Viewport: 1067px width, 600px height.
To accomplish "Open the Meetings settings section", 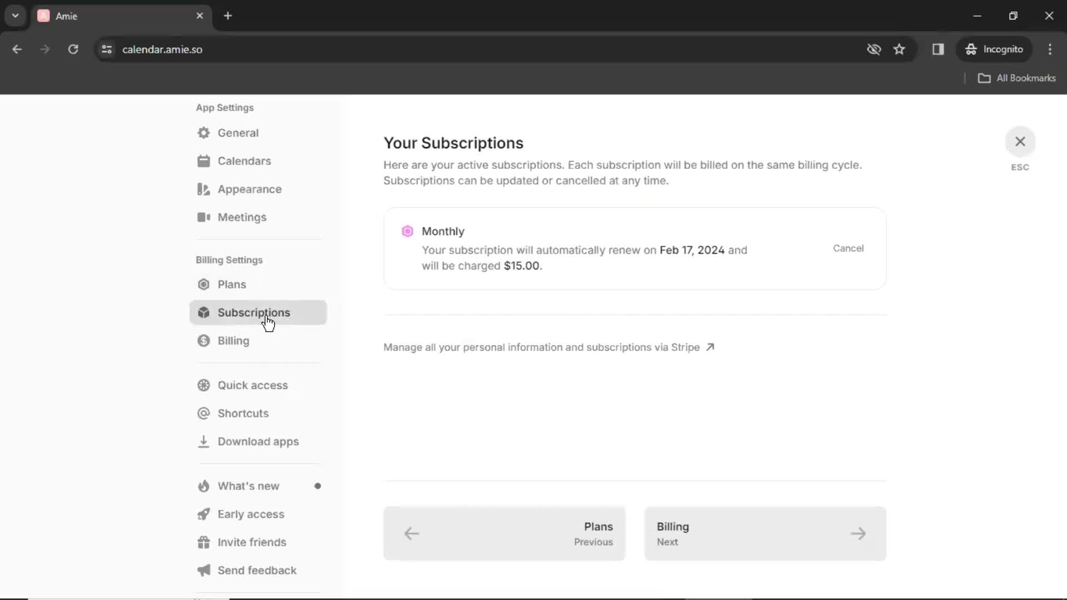I will tap(242, 217).
